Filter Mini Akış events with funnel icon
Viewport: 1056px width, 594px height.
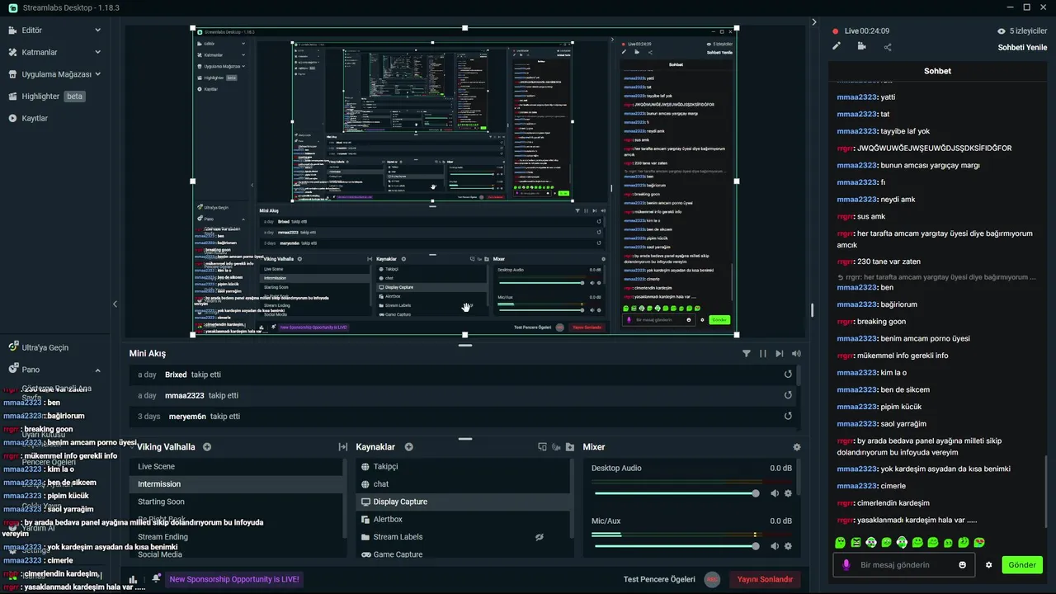point(747,354)
